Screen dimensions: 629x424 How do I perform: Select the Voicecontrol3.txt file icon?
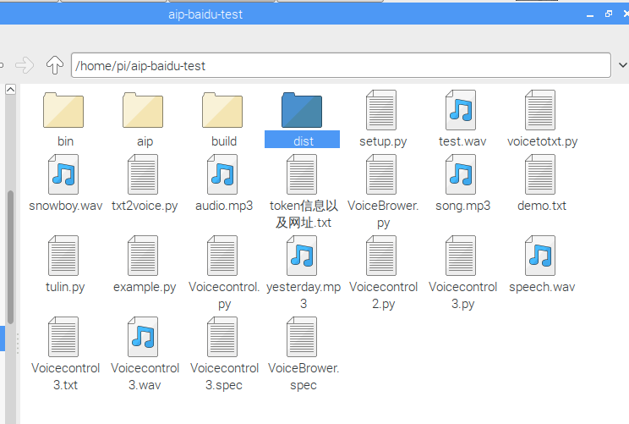point(63,337)
